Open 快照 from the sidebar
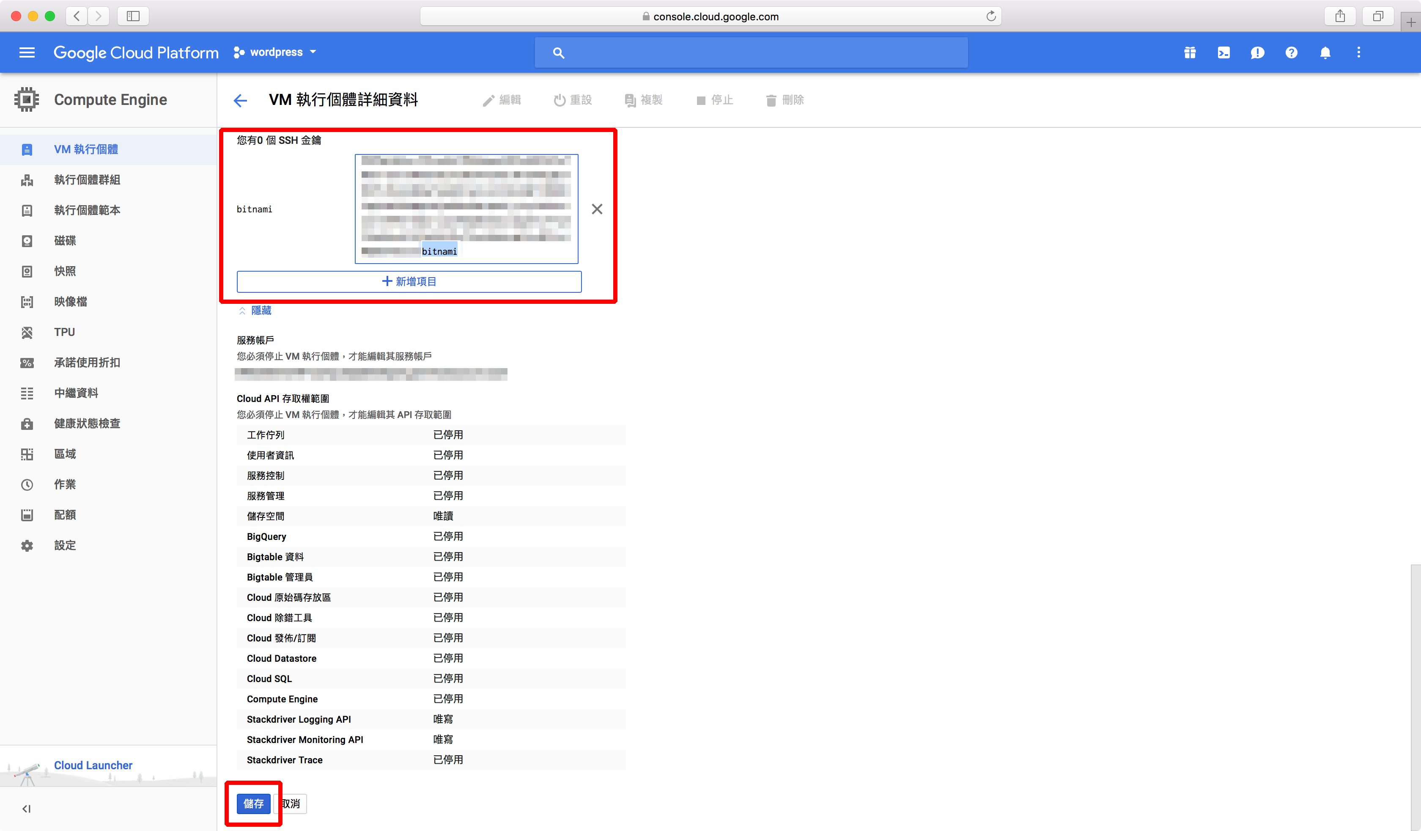This screenshot has height=831, width=1421. coord(64,271)
